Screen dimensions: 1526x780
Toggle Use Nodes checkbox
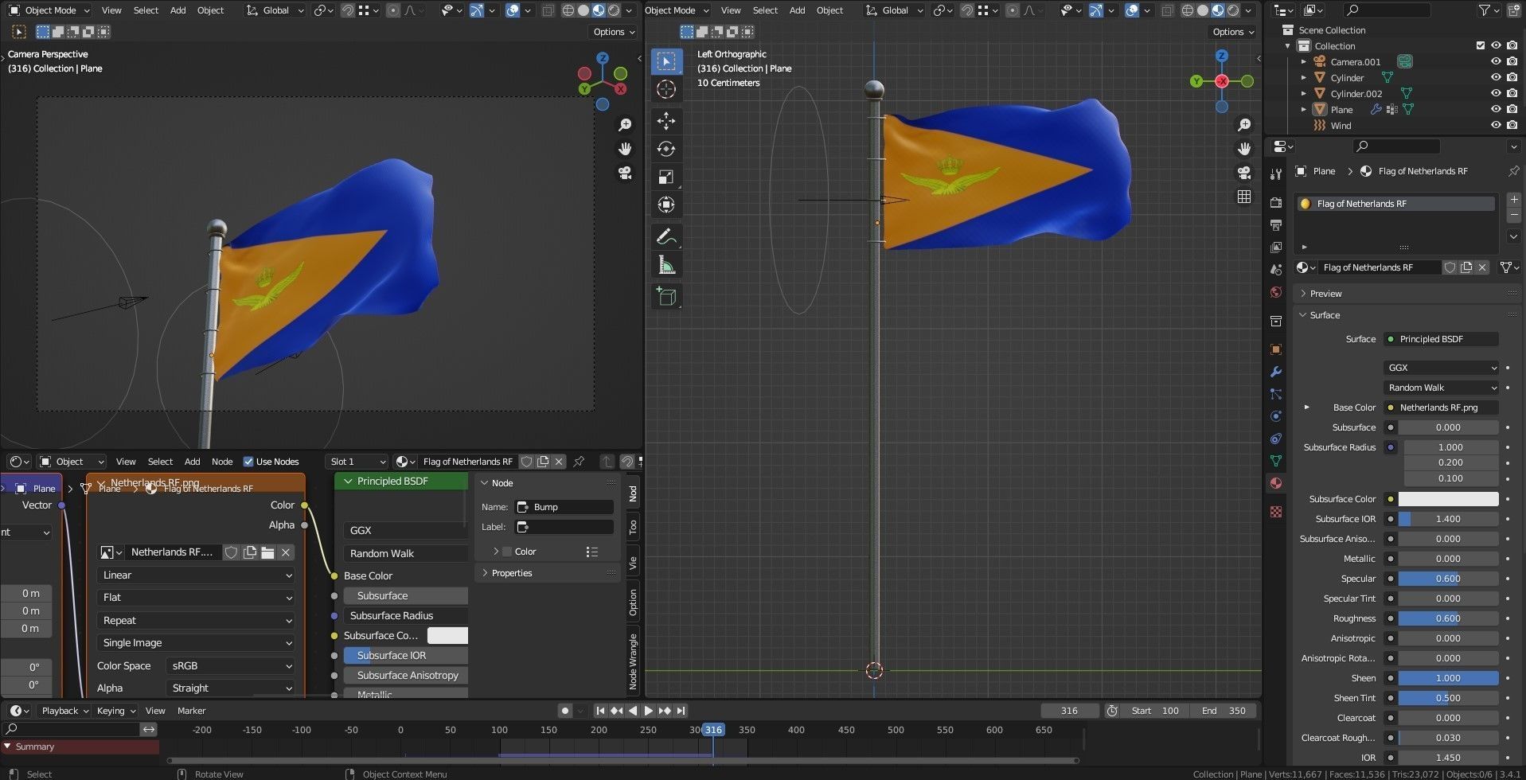pyautogui.click(x=248, y=462)
